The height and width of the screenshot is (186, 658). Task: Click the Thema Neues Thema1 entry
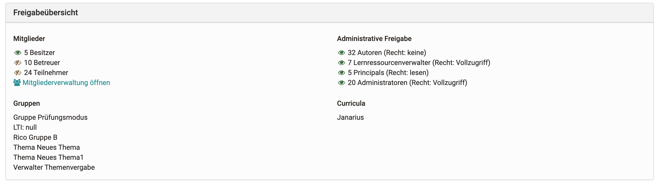48,157
